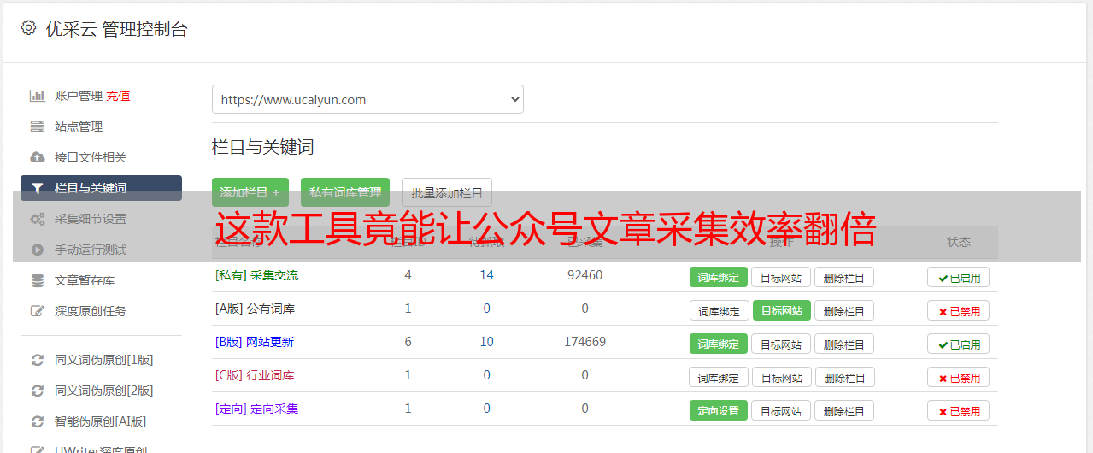
Task: Click collected count 92460
Action: [585, 275]
